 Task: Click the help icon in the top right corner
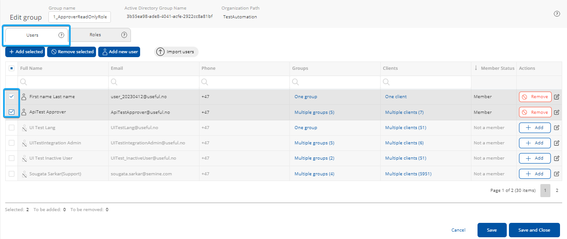pos(557,14)
